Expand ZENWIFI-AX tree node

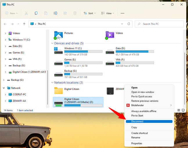point(6,101)
